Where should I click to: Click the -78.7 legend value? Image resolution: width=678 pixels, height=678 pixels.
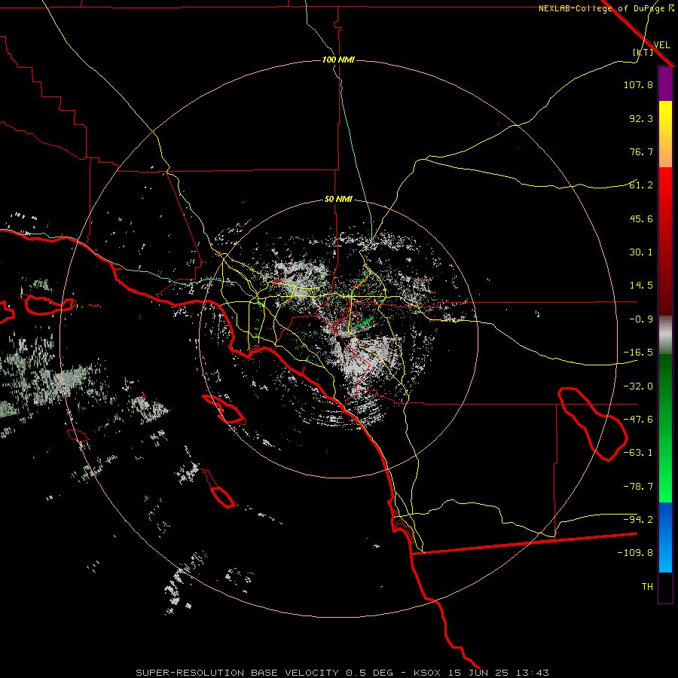pyautogui.click(x=638, y=487)
